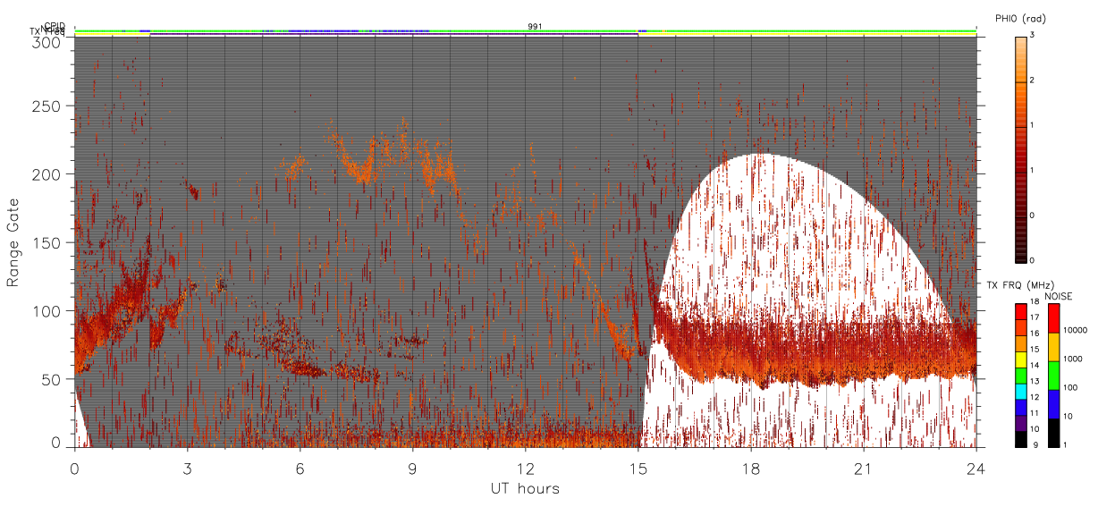Click the orange 15–16 MHz TX FRQ swatch

pos(1020,344)
